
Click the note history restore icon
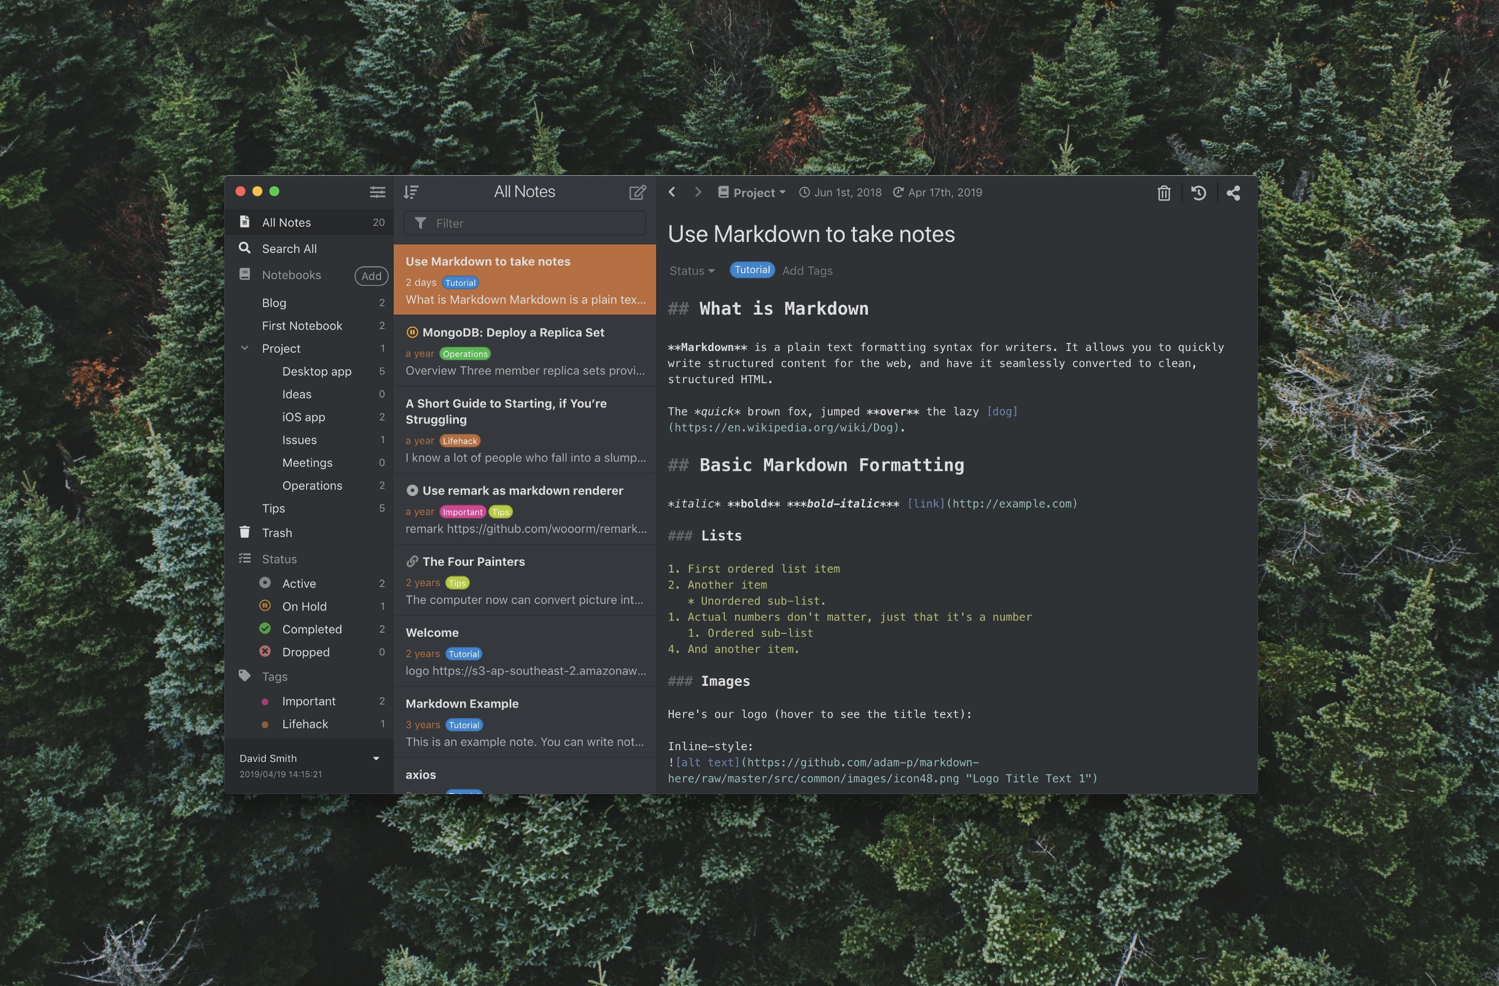(x=1200, y=192)
